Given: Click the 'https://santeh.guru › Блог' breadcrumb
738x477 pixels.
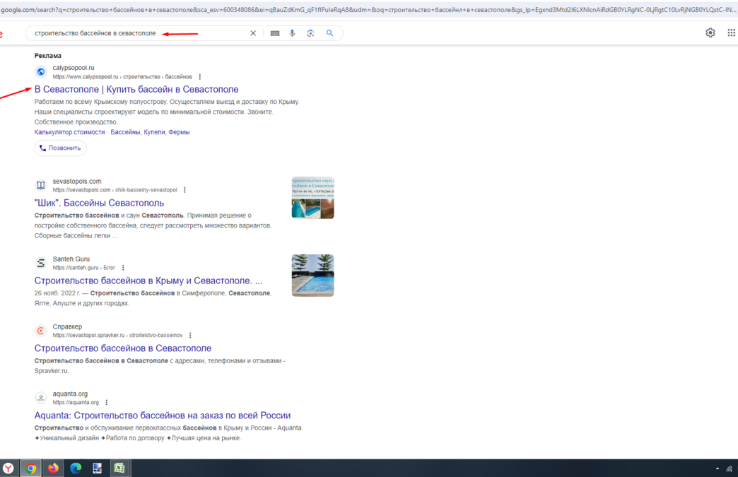Looking at the screenshot, I should [x=84, y=268].
